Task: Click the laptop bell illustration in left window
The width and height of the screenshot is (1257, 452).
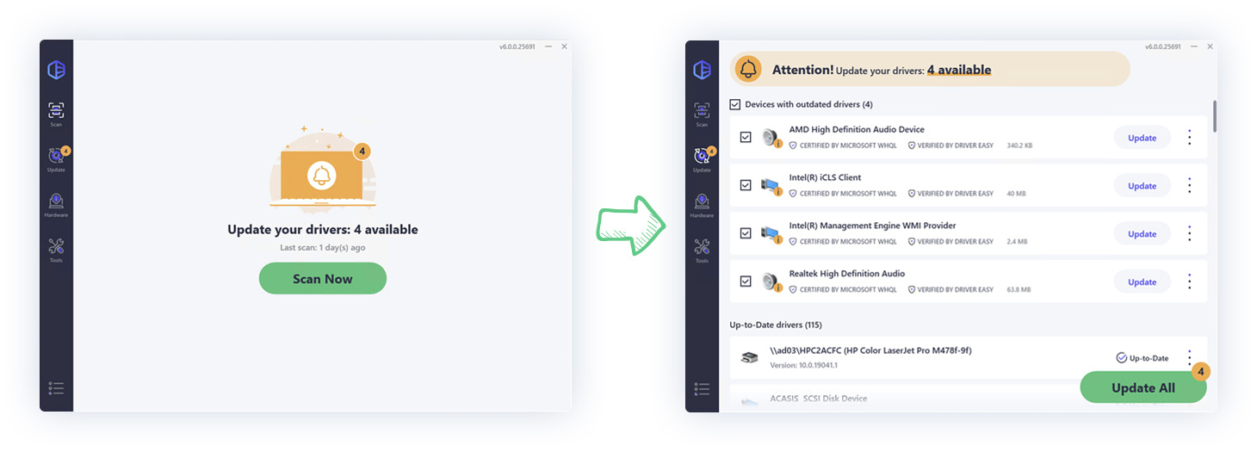Action: tap(323, 171)
